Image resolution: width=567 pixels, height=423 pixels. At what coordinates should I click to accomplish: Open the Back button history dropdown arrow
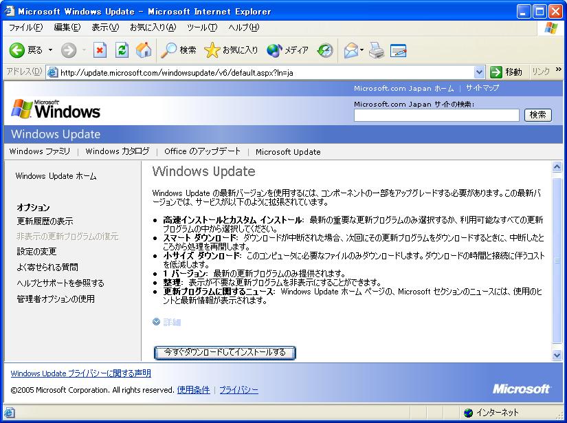(50, 50)
